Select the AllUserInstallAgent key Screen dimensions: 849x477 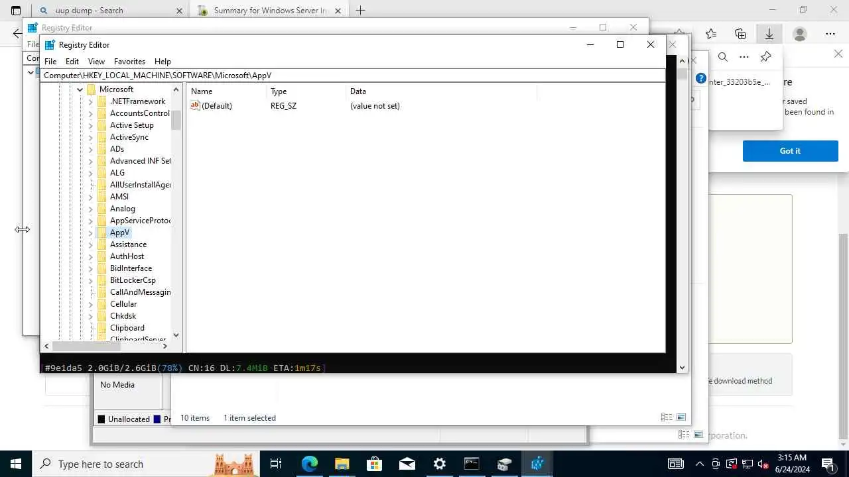140,185
